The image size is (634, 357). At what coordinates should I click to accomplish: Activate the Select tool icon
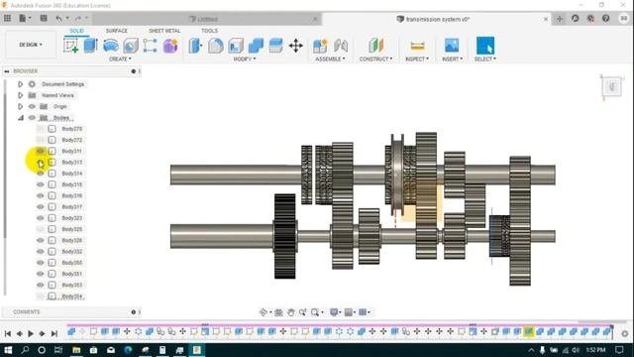click(x=485, y=46)
